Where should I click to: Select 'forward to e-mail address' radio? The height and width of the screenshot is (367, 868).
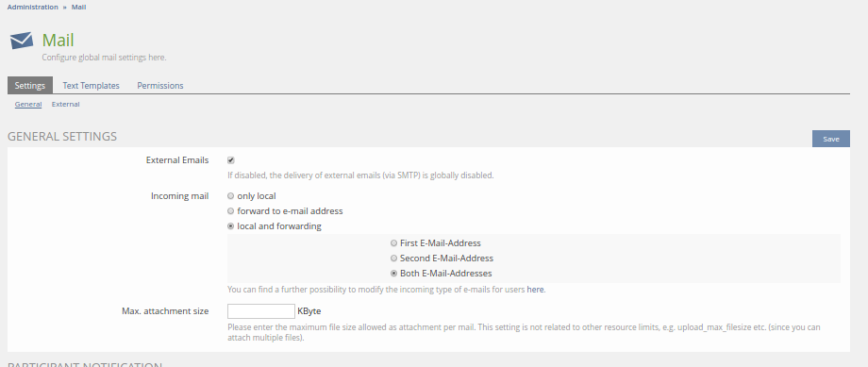pos(231,211)
